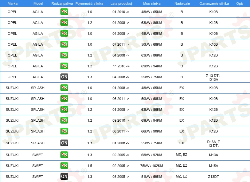Screen dimensions: 250x182
Task: Click MZ, EZ body cell in the M13A row
Action: click(x=182, y=155)
